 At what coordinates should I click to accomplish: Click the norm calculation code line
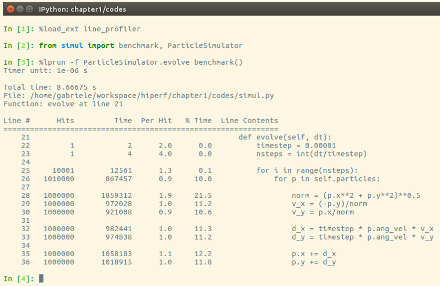coord(356,195)
